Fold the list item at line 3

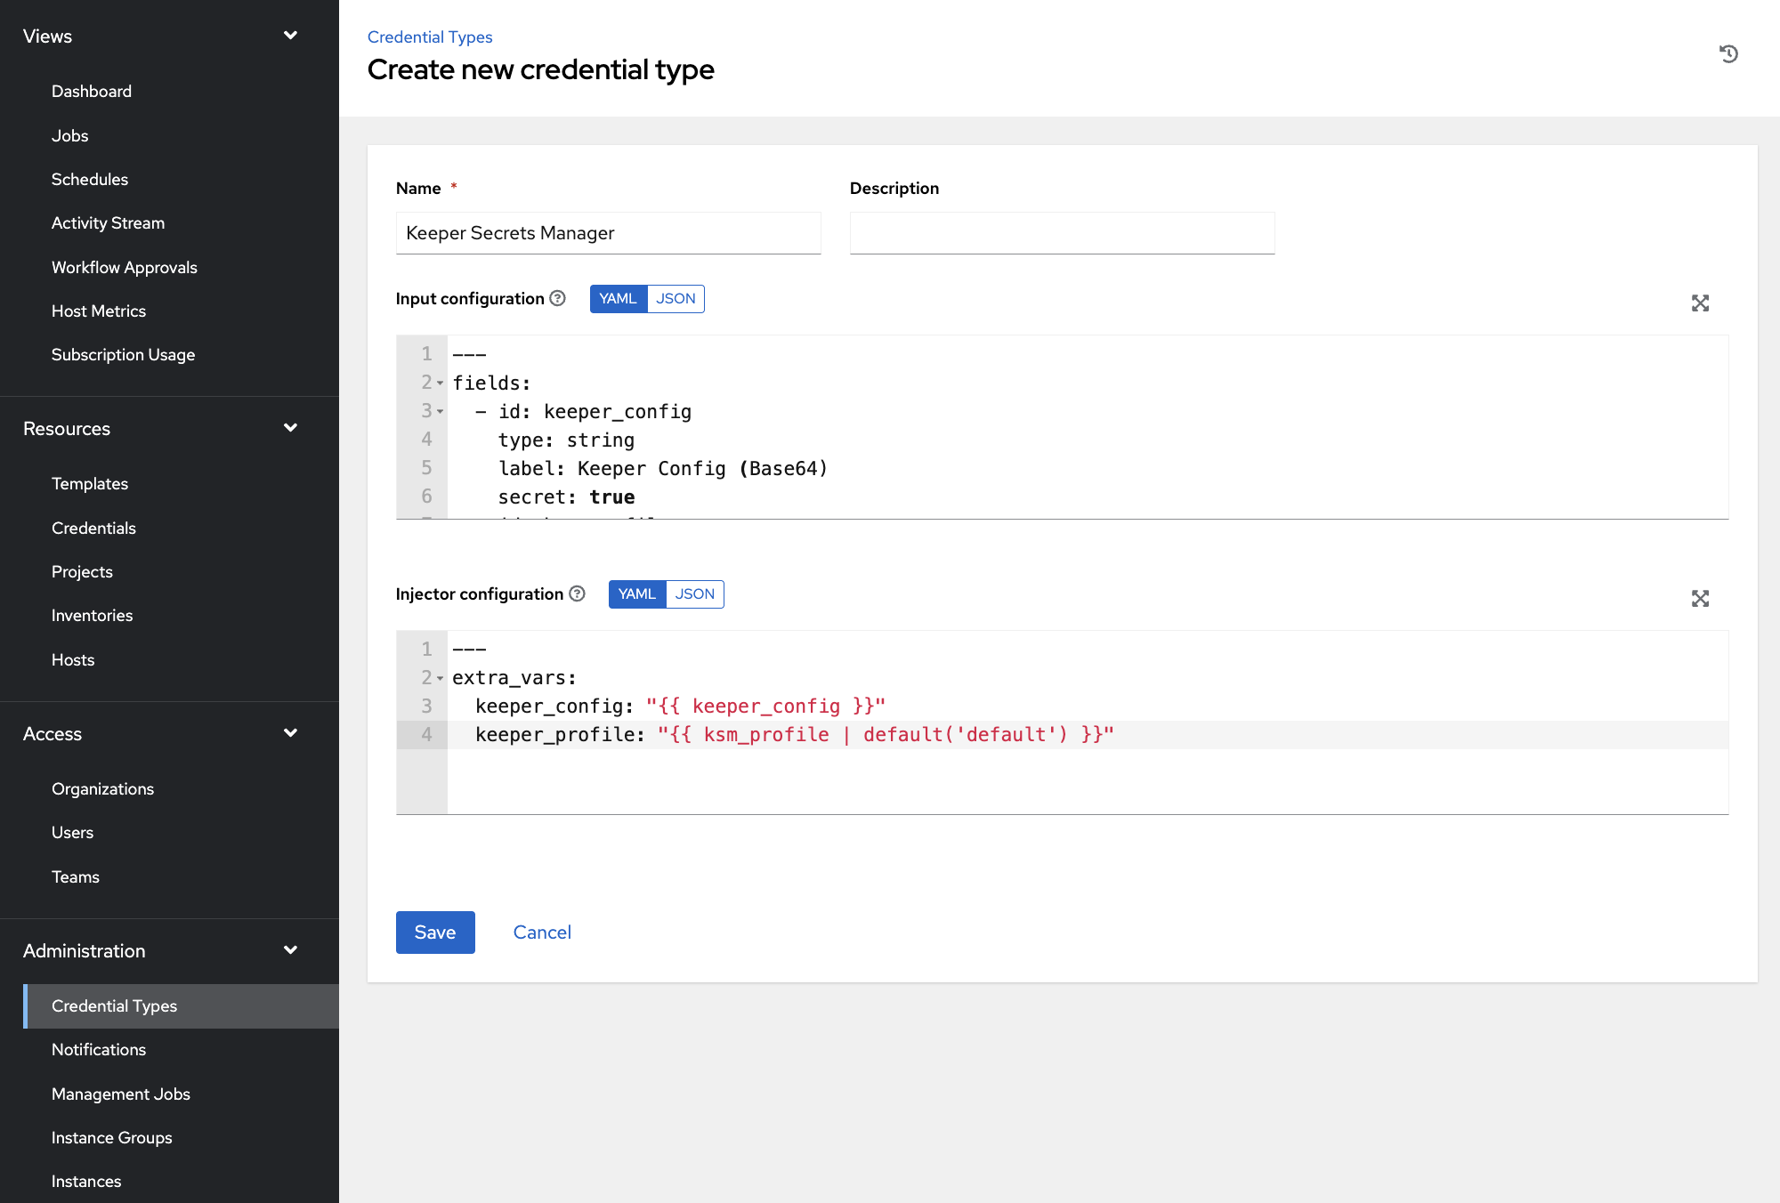pos(440,412)
